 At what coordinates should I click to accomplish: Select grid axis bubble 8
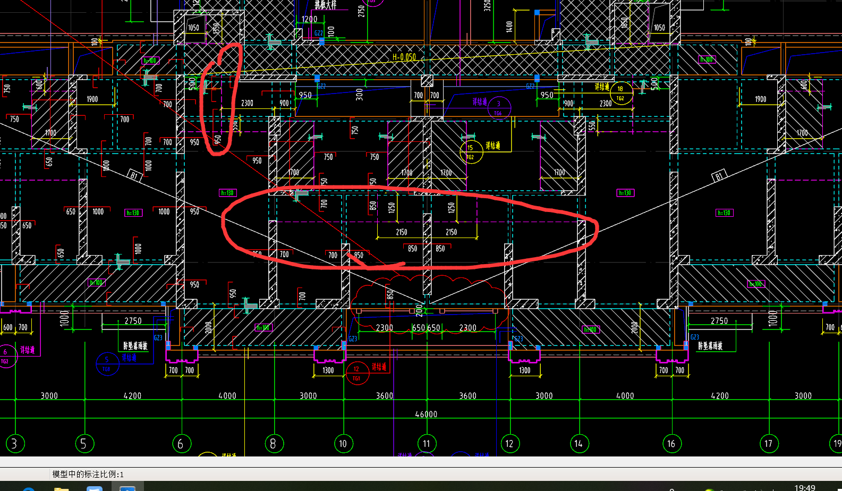pos(274,443)
